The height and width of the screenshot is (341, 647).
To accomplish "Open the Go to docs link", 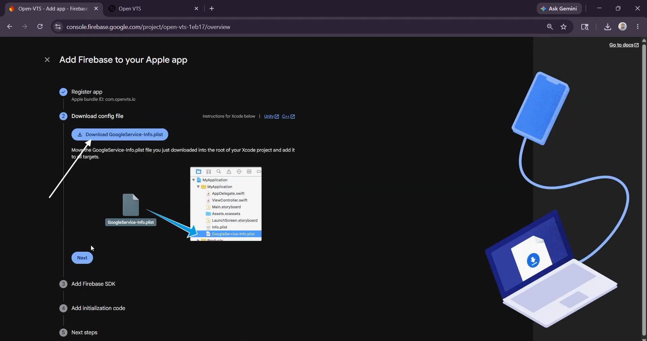I will [x=624, y=45].
